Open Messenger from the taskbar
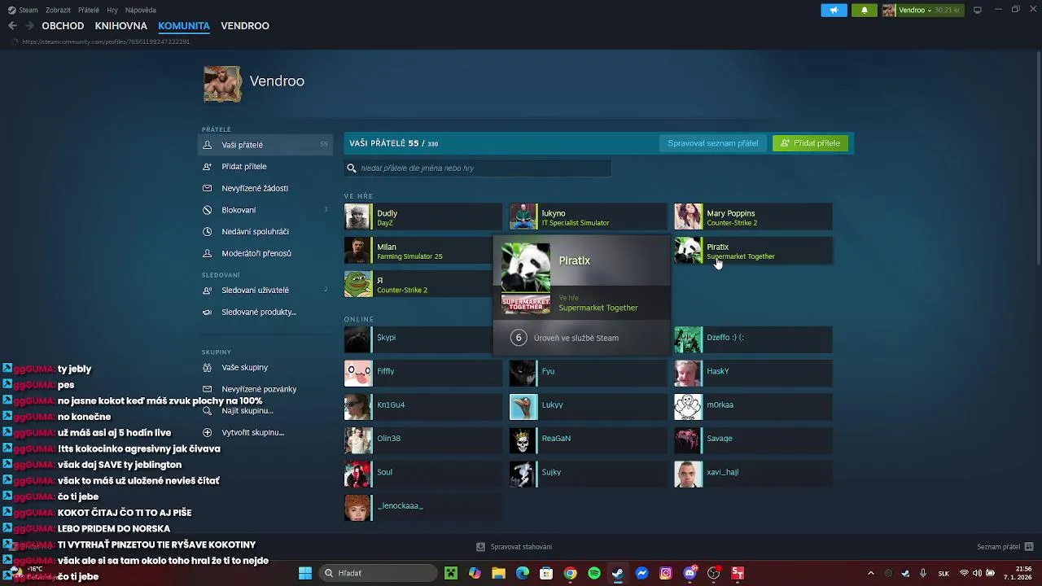1042x586 pixels. pyautogui.click(x=641, y=573)
